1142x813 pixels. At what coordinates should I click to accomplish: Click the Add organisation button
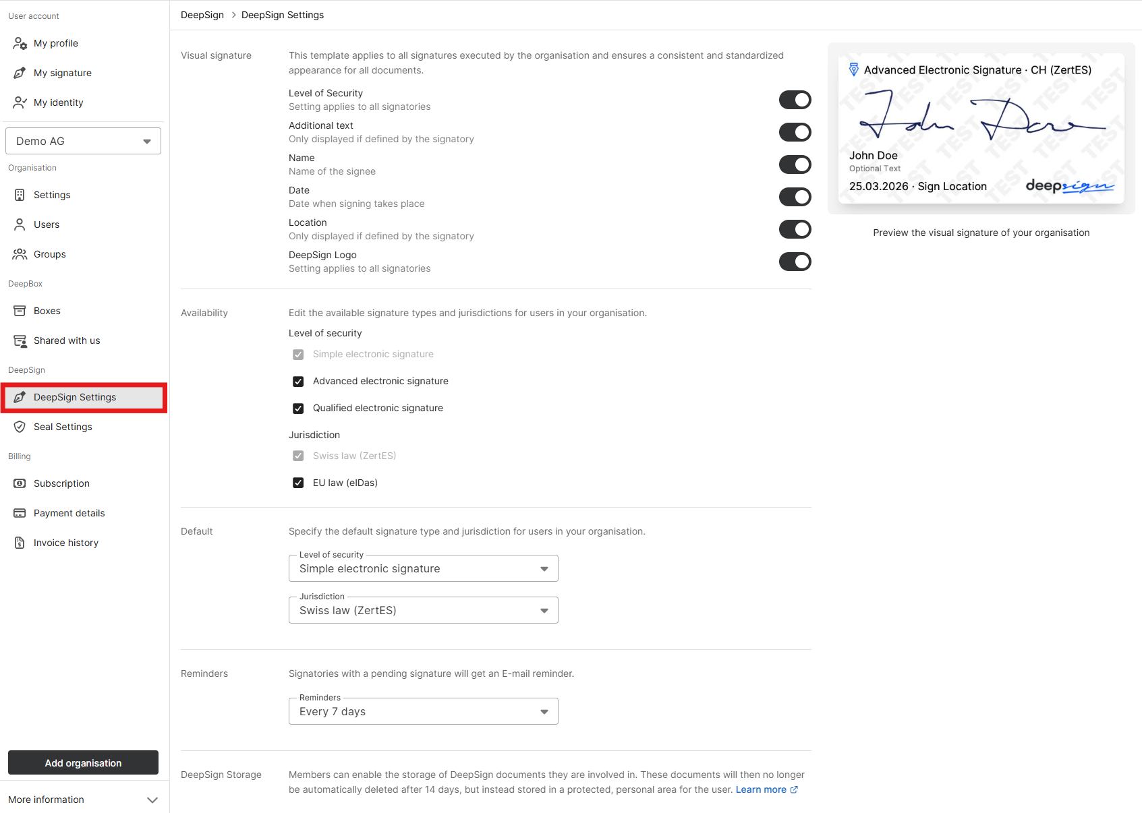pyautogui.click(x=83, y=762)
